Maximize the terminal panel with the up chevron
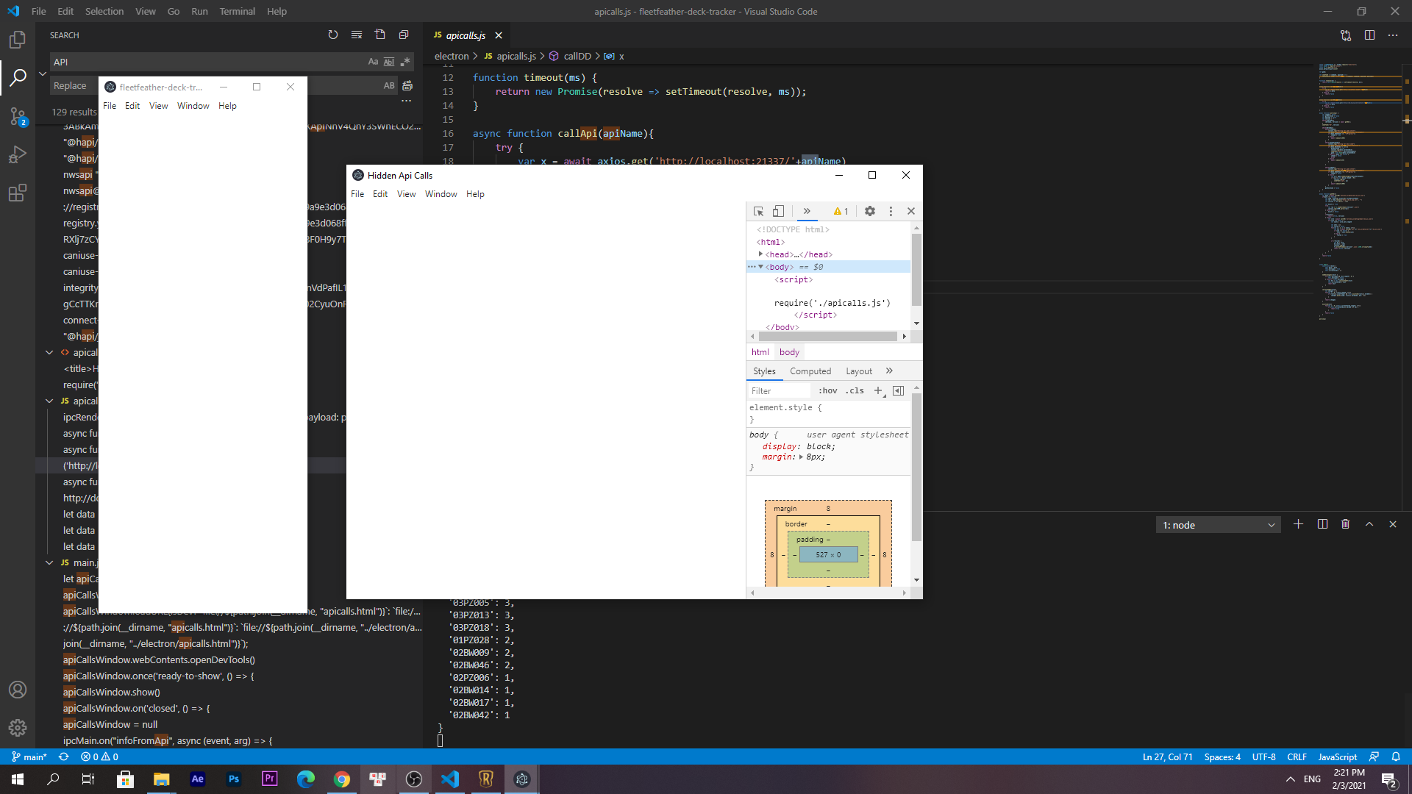Screen dimensions: 1412x794 click(1369, 524)
